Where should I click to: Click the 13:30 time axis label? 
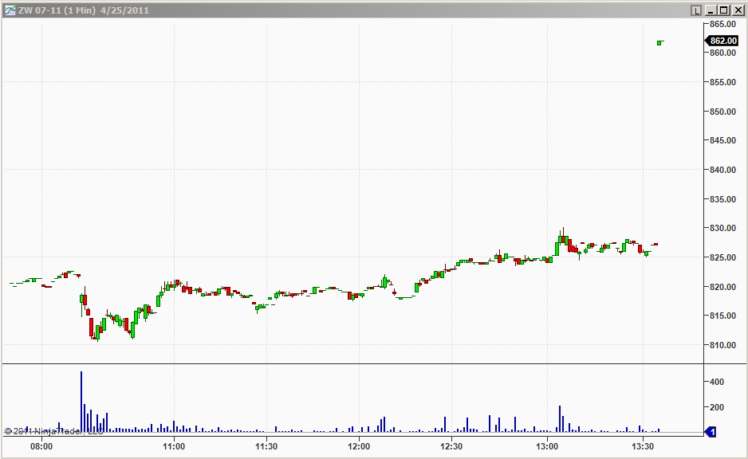coord(643,446)
